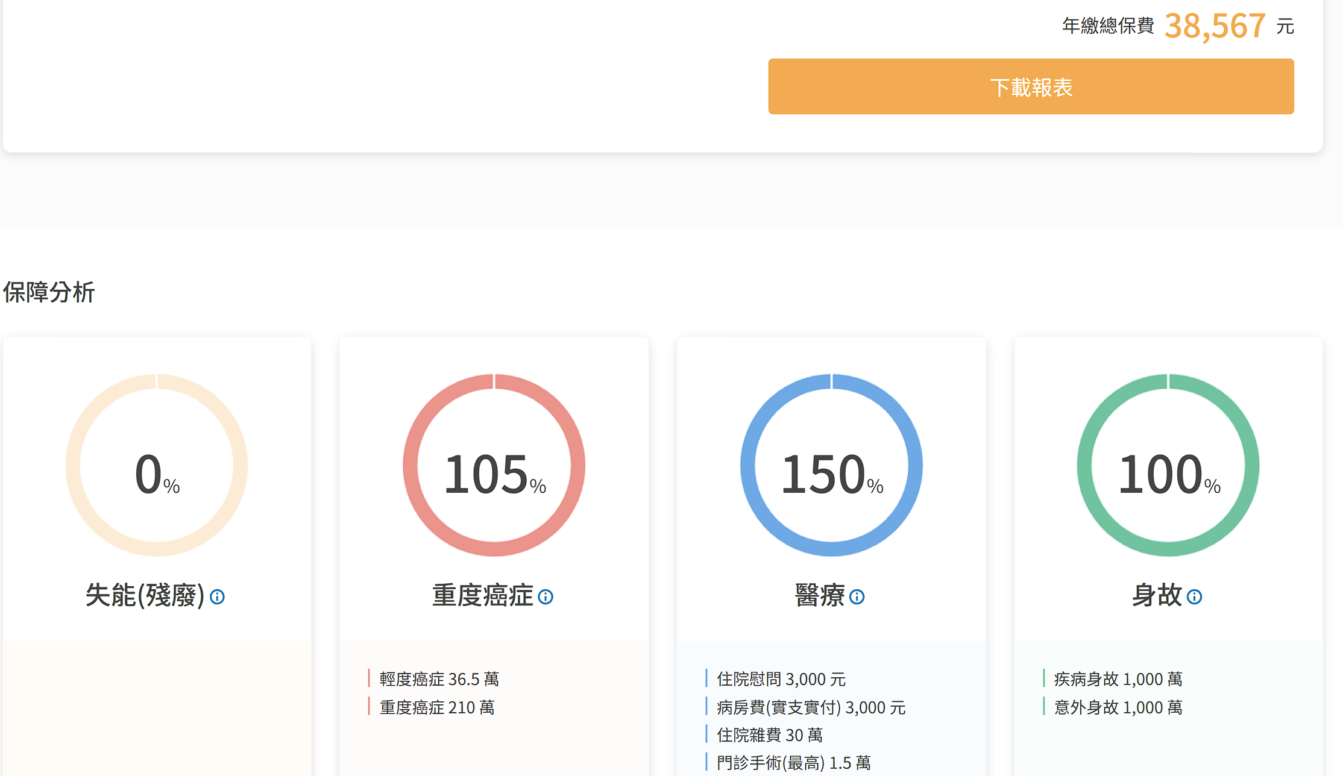Click the 0% disability ring chart
The height and width of the screenshot is (776, 1343).
point(157,465)
